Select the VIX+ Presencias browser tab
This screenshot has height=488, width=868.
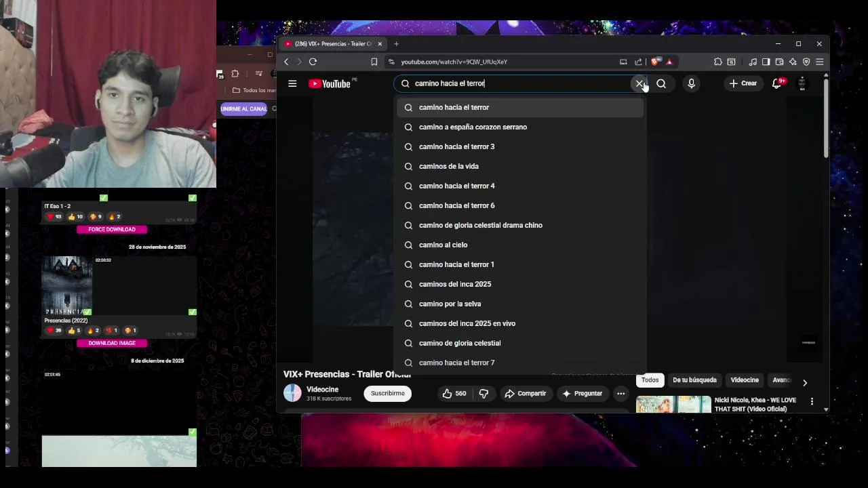click(x=332, y=44)
